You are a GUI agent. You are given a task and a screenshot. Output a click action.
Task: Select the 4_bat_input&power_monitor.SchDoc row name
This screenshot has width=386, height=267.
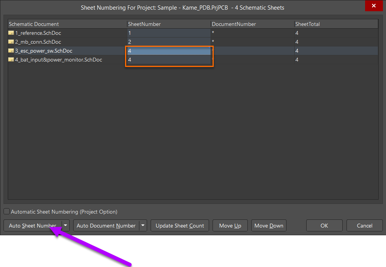click(x=58, y=60)
